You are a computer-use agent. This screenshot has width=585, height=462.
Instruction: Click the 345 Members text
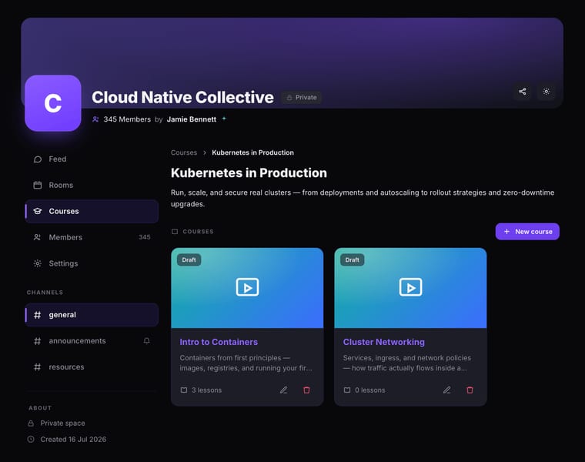click(x=127, y=119)
